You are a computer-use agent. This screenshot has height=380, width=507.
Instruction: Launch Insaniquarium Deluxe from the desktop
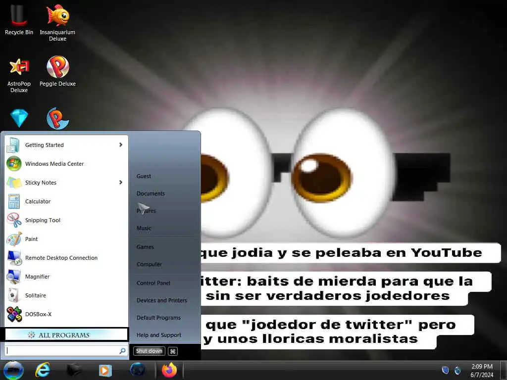[x=57, y=22]
